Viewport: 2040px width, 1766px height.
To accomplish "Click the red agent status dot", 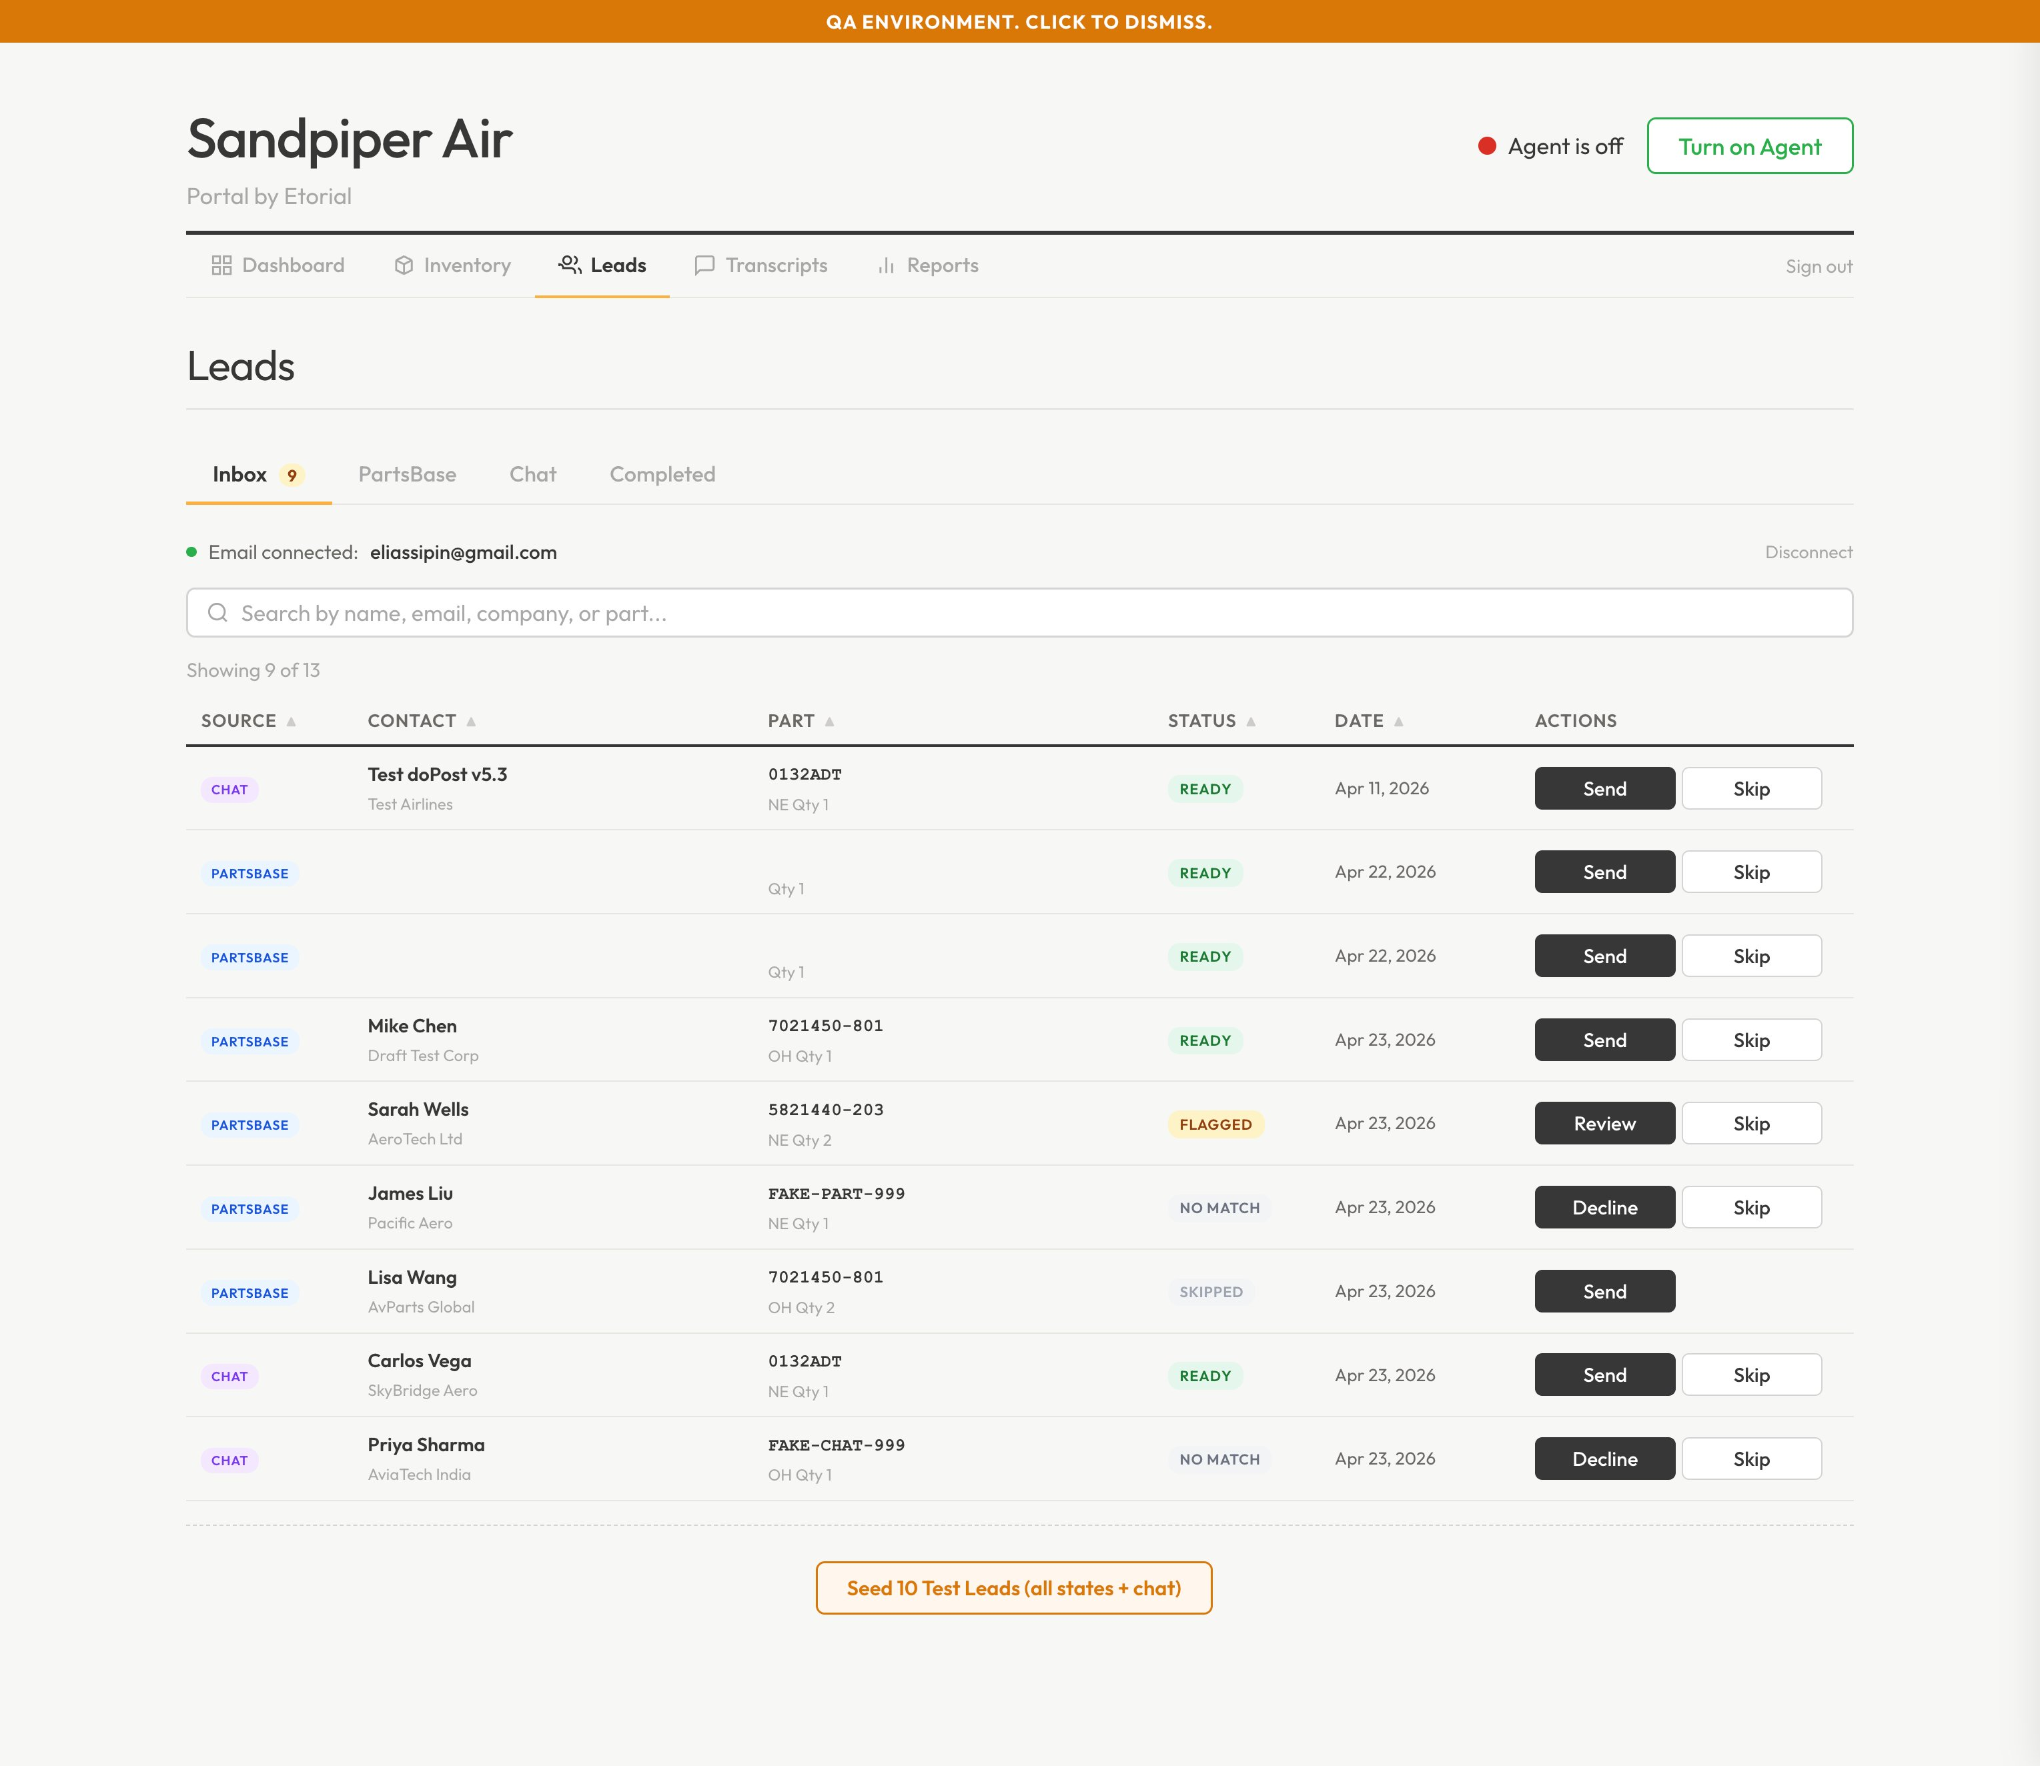I will [x=1487, y=146].
